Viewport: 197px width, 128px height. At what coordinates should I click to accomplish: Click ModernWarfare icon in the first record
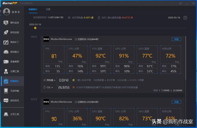(46, 39)
